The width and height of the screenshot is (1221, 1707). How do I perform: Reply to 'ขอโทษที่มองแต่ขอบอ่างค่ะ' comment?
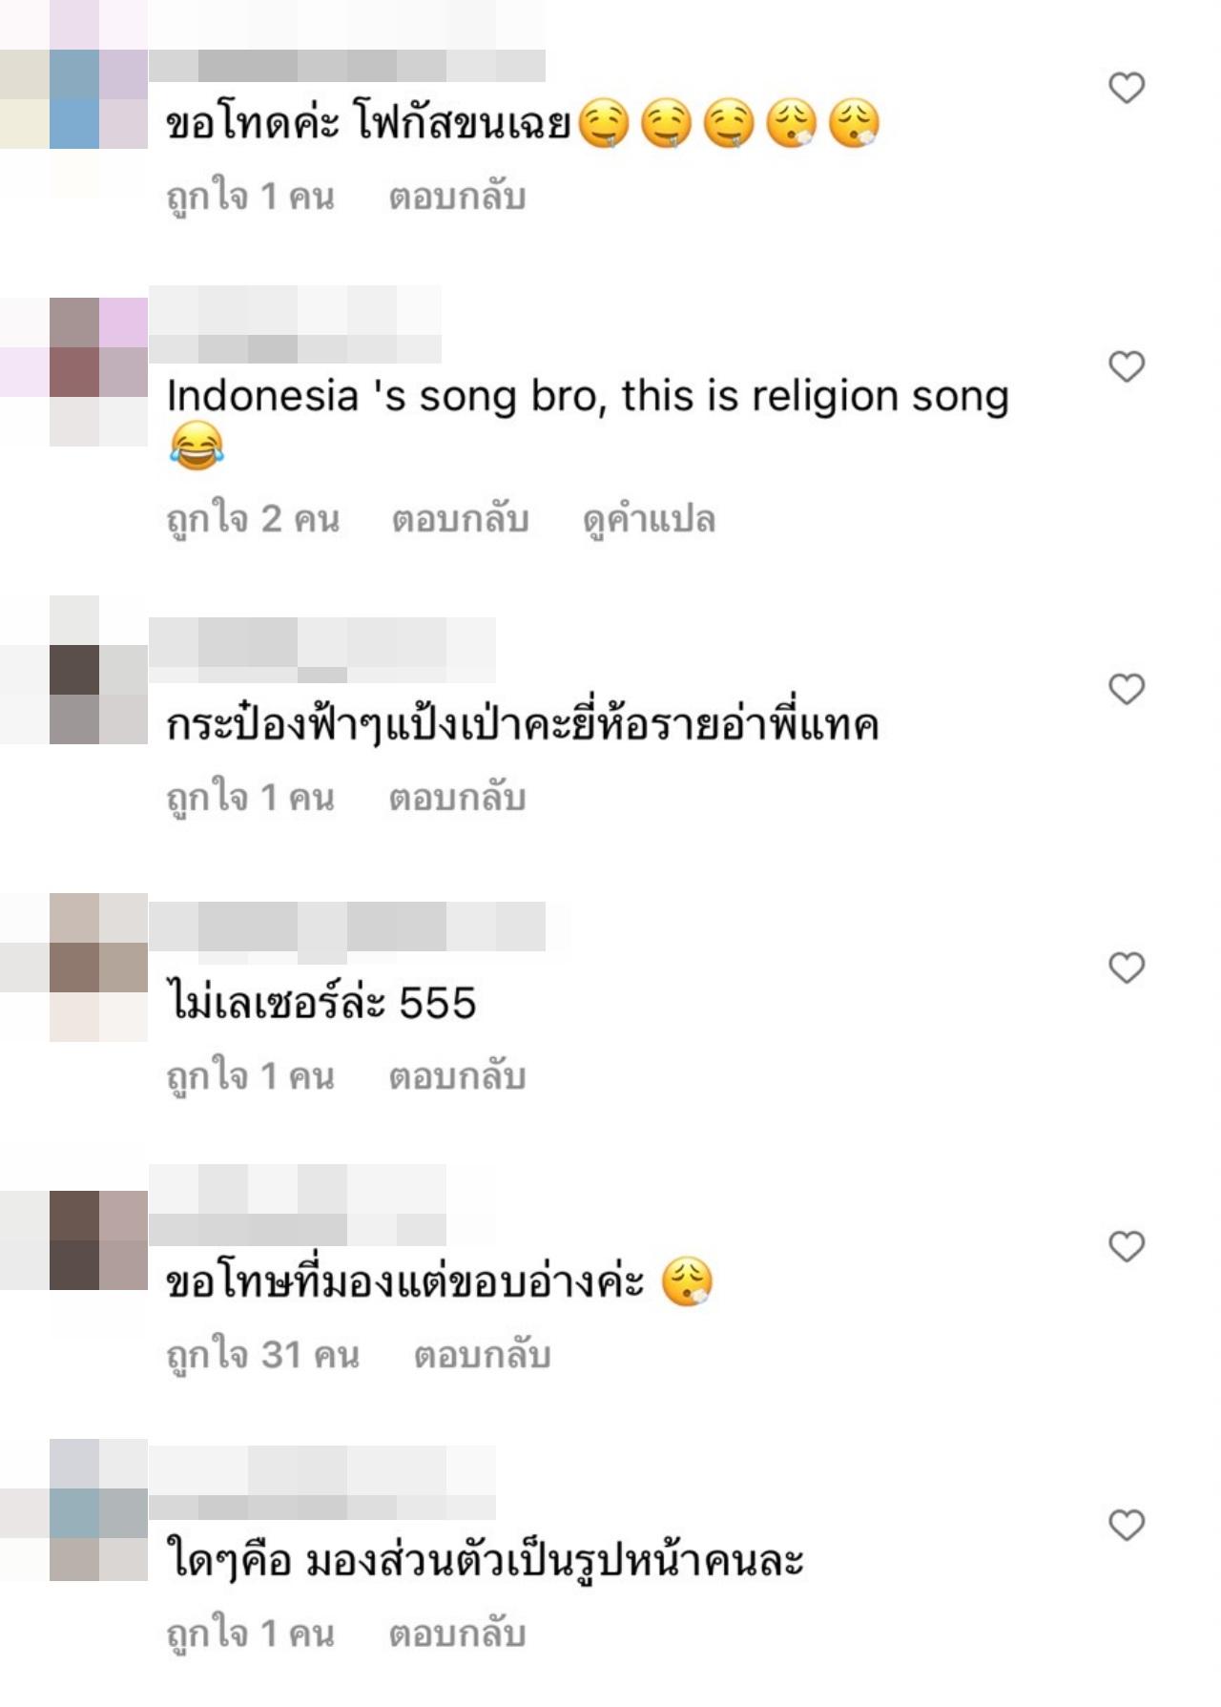point(482,1355)
